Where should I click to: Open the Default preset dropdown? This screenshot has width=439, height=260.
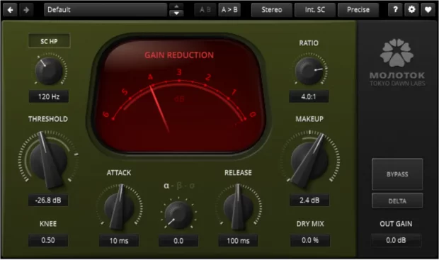(x=106, y=10)
